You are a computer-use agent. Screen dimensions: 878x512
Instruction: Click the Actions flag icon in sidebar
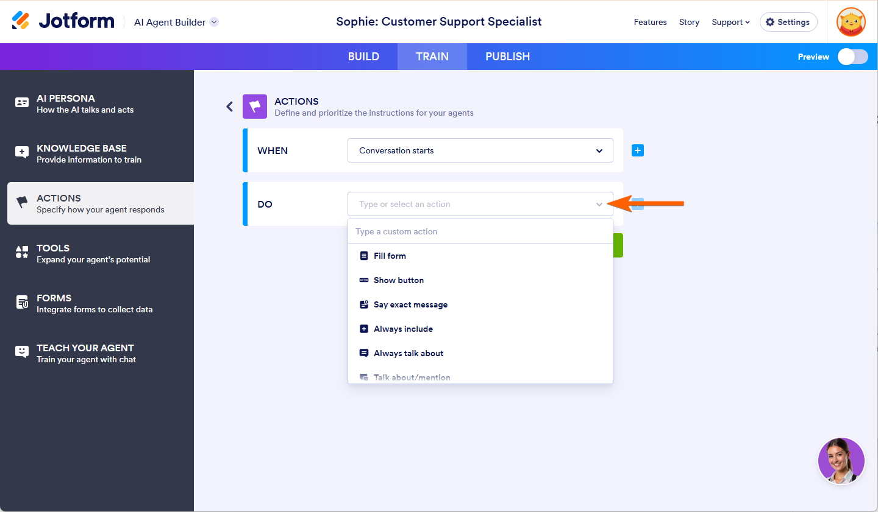(22, 202)
